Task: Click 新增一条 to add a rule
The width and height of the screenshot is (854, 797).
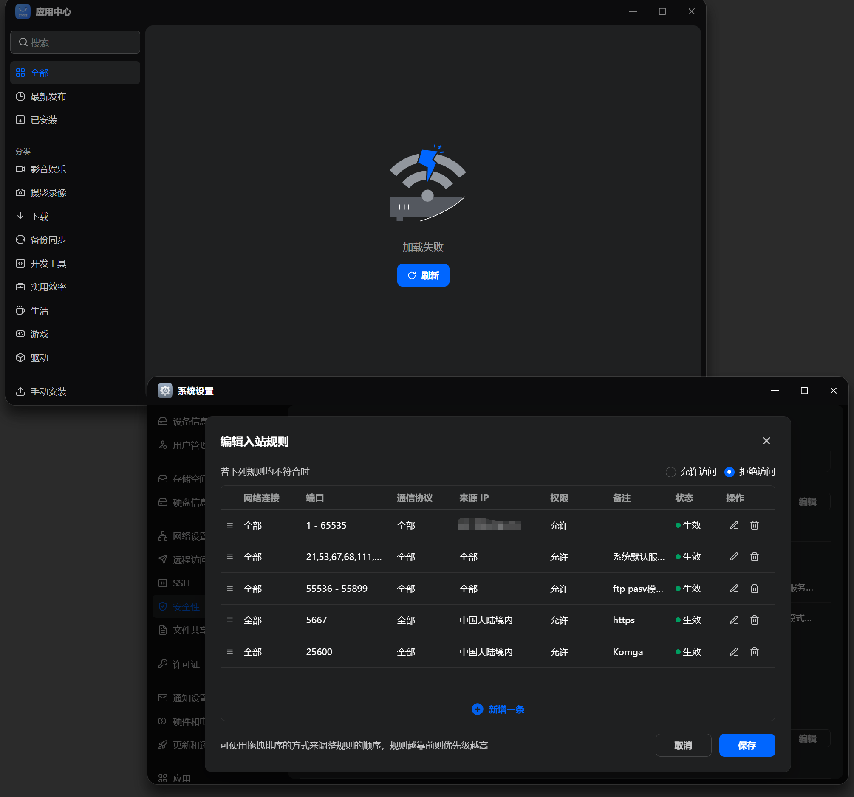Action: click(x=498, y=710)
